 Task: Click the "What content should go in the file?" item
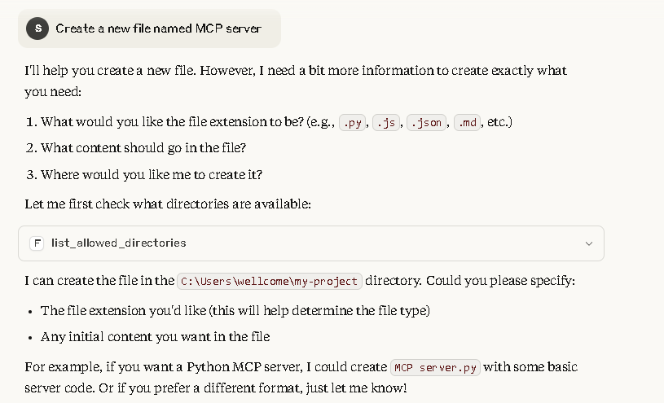pyautogui.click(x=143, y=148)
